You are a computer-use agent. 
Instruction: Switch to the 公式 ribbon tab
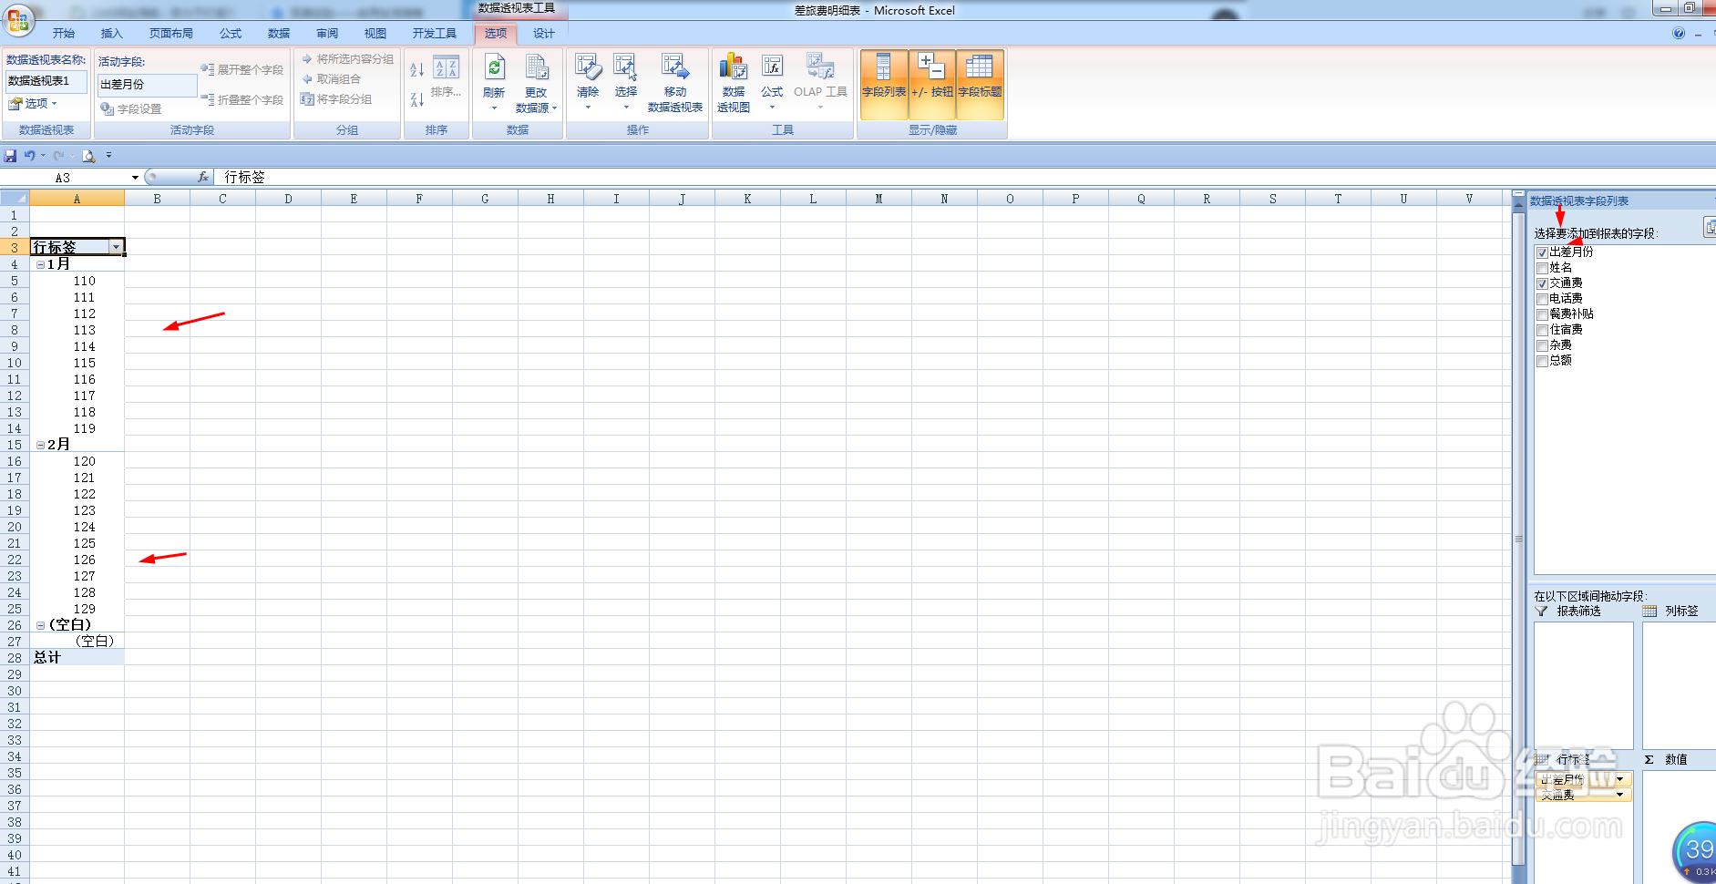pyautogui.click(x=231, y=34)
